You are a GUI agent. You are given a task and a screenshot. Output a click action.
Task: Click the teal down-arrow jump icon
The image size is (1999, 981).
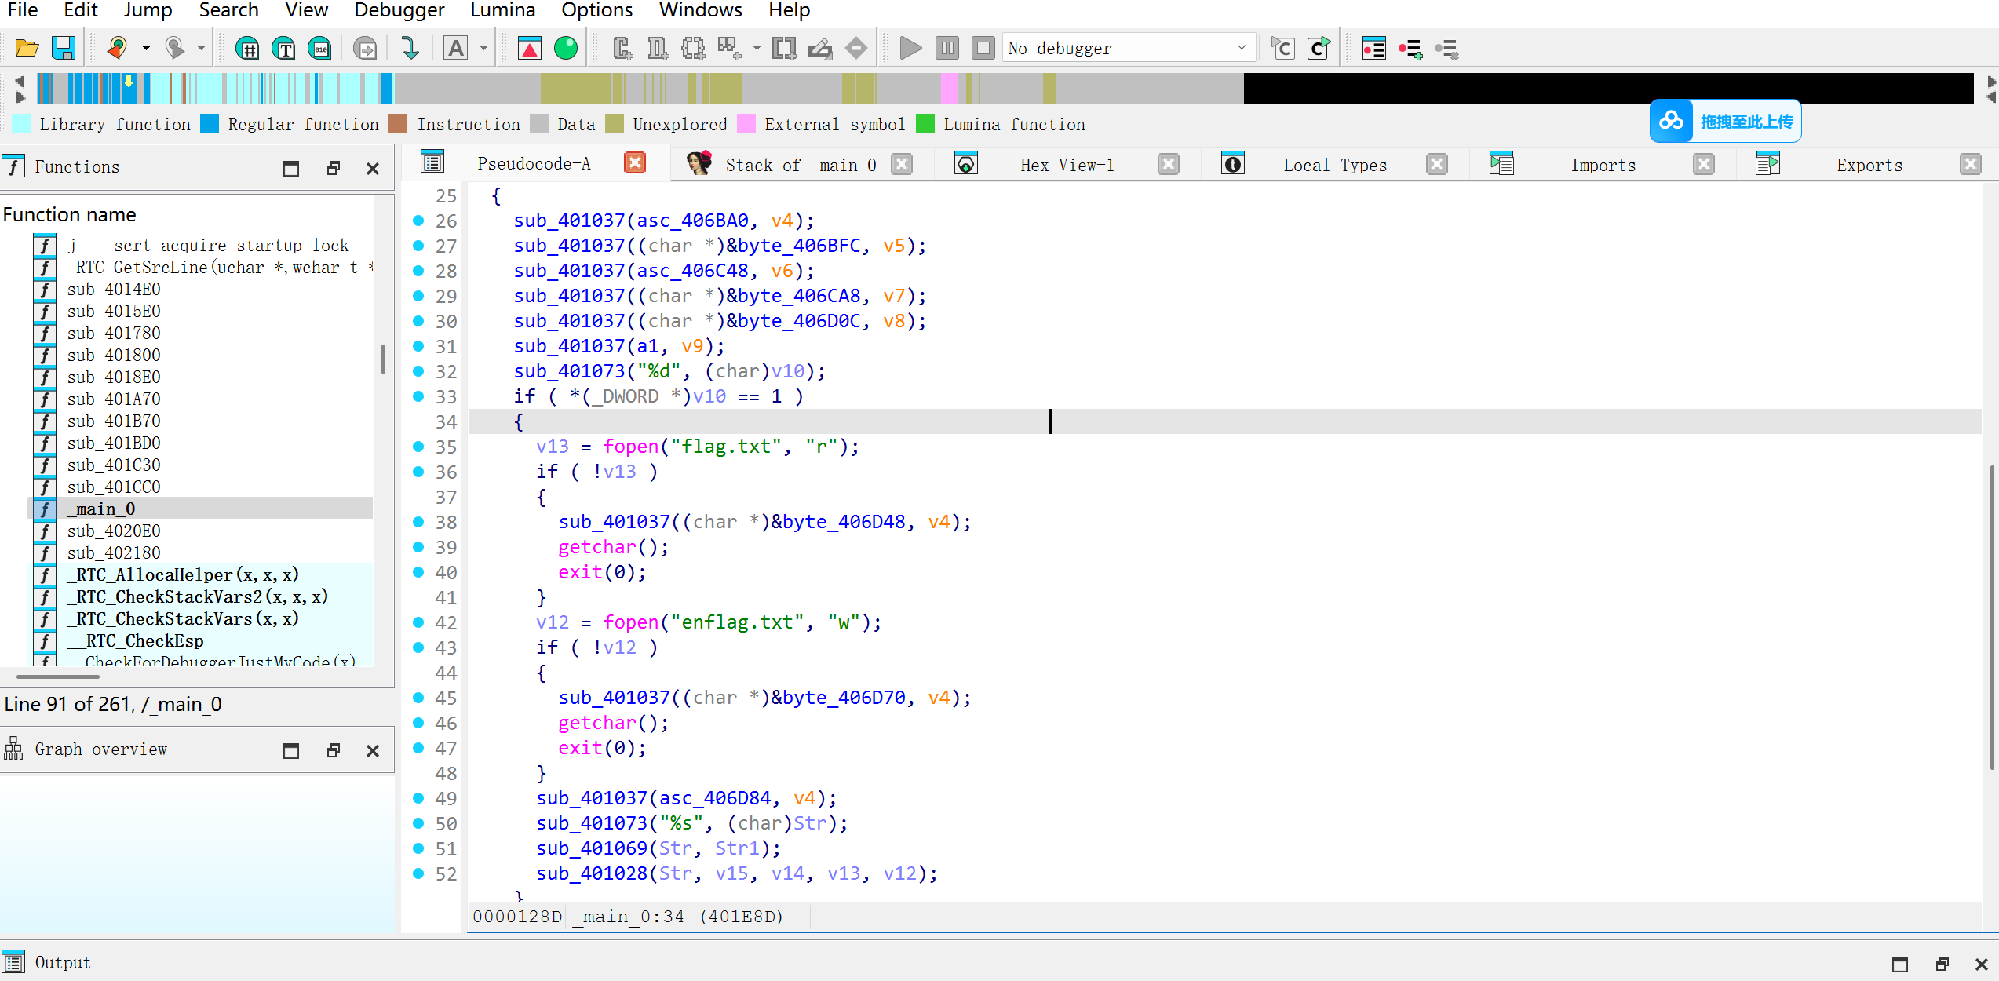click(410, 49)
